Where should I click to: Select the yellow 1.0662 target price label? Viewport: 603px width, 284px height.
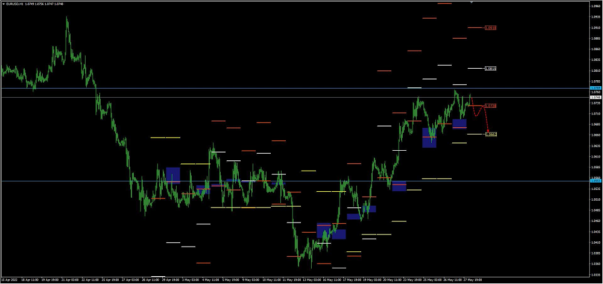pyautogui.click(x=491, y=134)
